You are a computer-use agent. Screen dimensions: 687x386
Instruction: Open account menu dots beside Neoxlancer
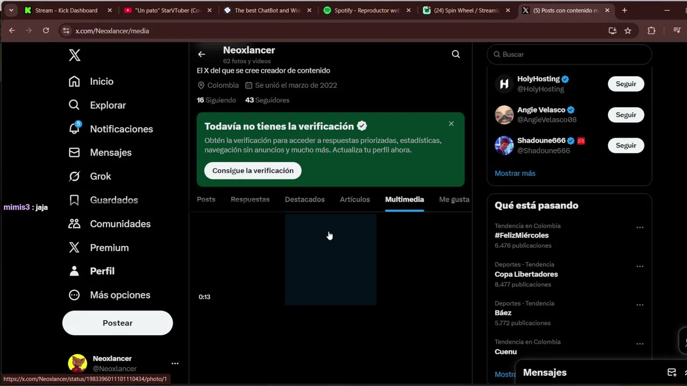pos(175,363)
